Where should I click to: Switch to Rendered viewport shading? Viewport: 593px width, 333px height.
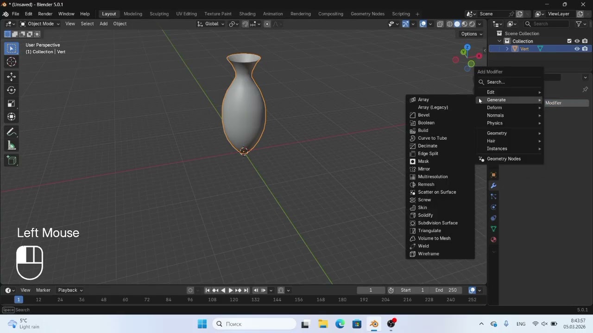pyautogui.click(x=472, y=24)
